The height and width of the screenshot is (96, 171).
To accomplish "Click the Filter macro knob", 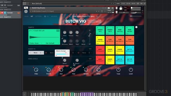I will (x=36, y=70).
